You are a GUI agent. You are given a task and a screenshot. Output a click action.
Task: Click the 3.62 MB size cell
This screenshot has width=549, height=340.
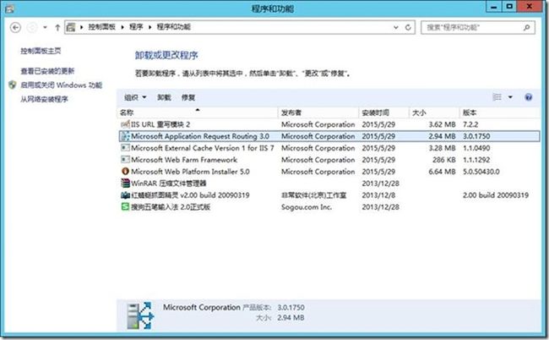click(x=442, y=124)
